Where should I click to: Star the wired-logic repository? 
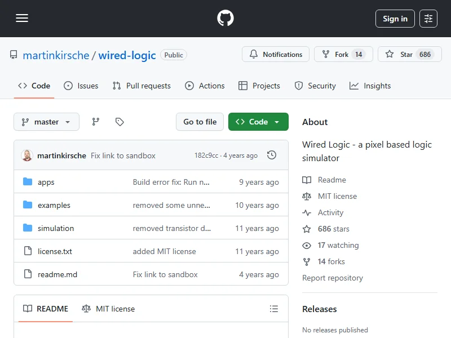tap(399, 55)
